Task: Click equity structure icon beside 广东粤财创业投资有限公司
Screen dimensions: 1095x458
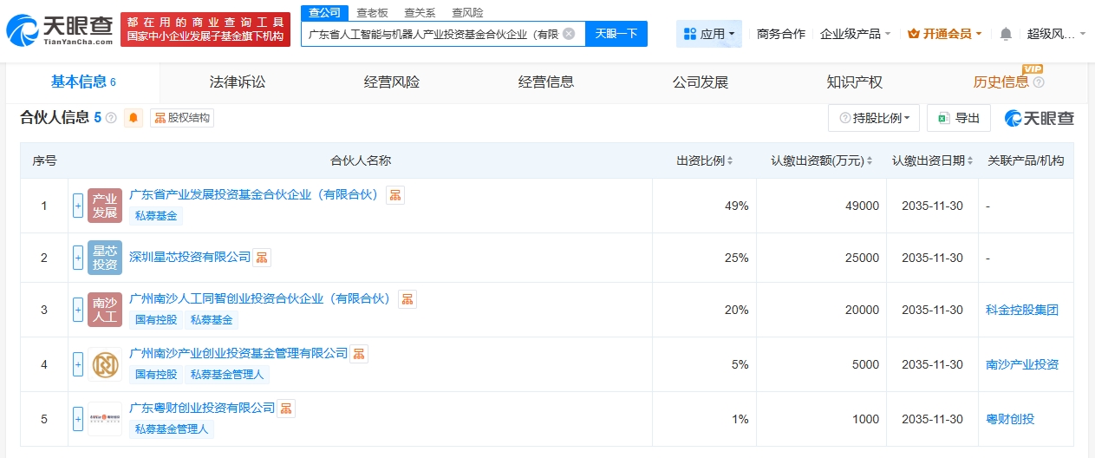Action: pyautogui.click(x=286, y=408)
